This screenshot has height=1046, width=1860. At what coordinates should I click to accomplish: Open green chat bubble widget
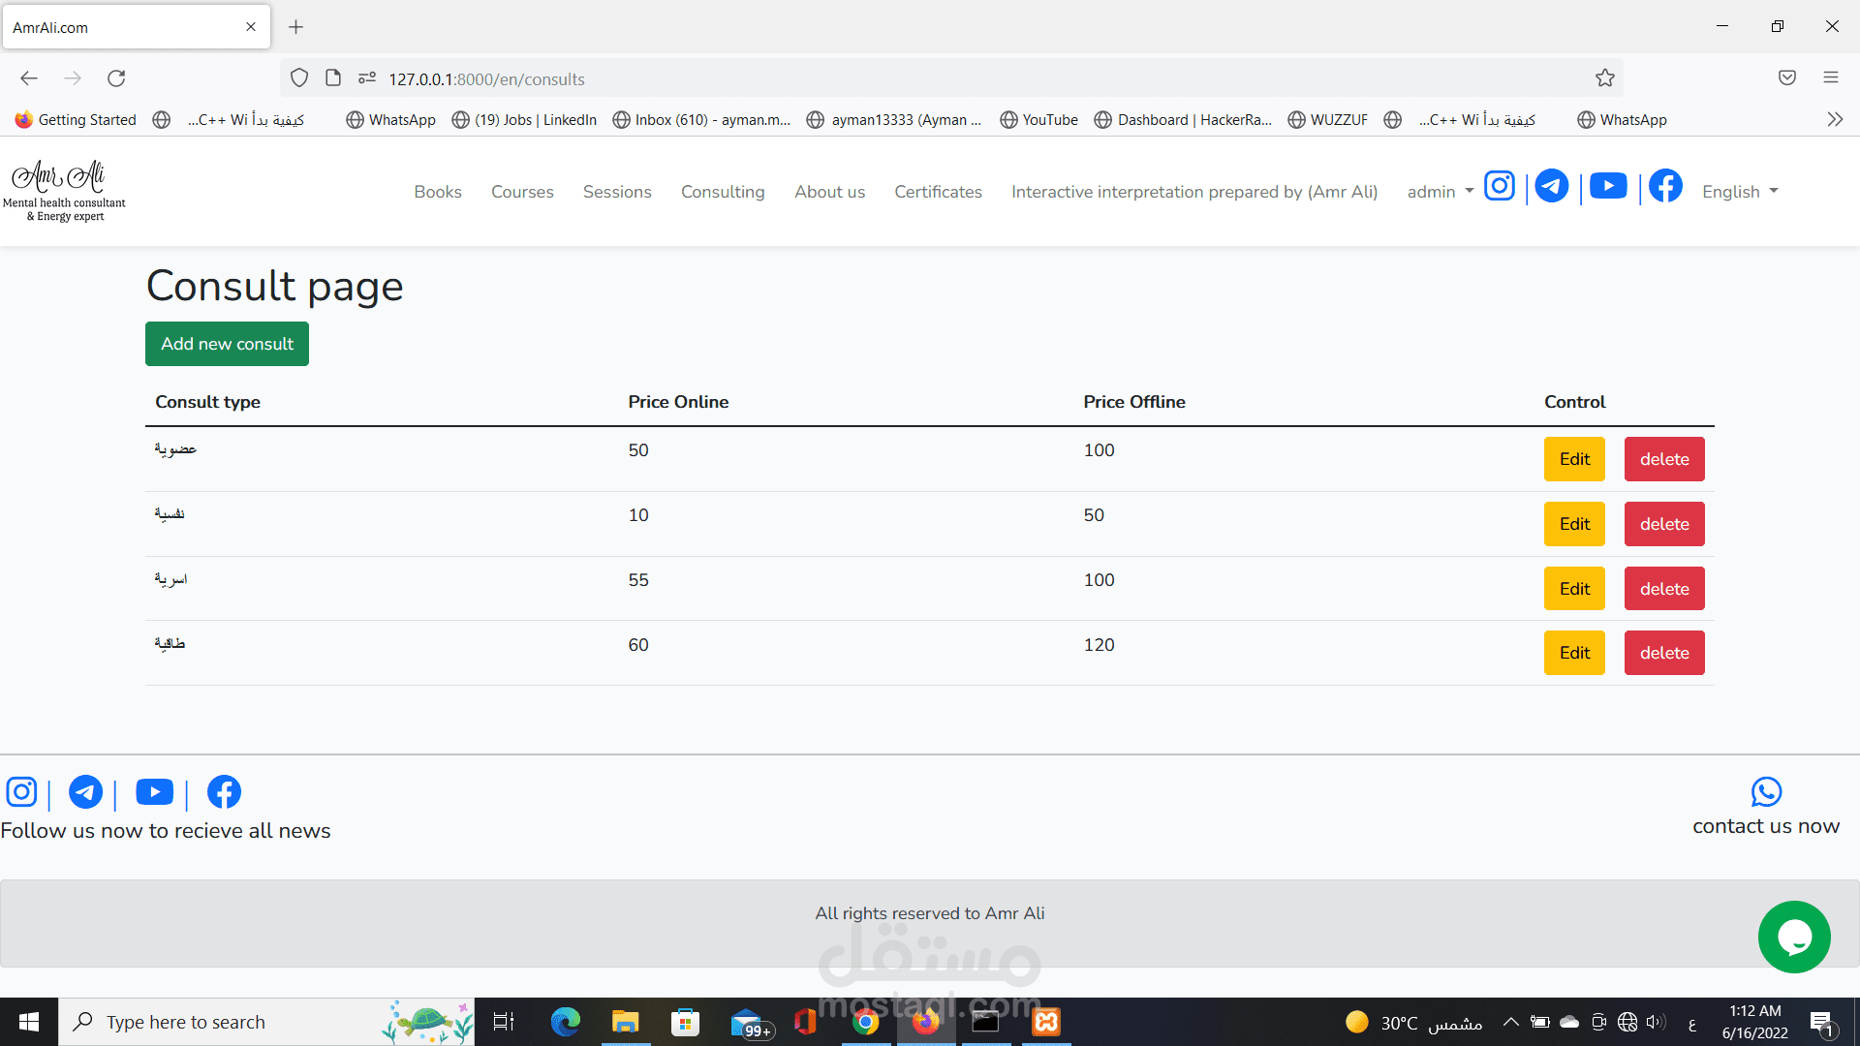(1794, 938)
